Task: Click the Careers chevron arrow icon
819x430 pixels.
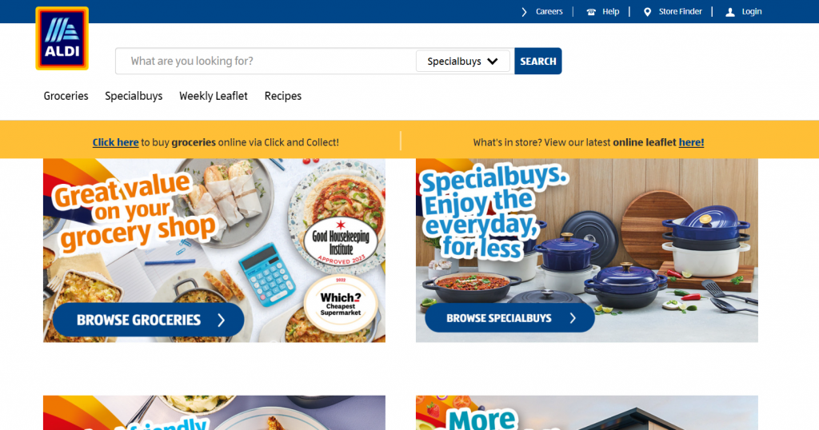Action: [524, 12]
